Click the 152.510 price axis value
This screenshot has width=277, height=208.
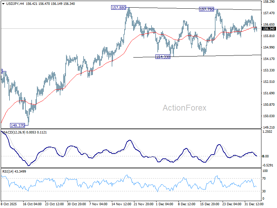[x=269, y=82]
